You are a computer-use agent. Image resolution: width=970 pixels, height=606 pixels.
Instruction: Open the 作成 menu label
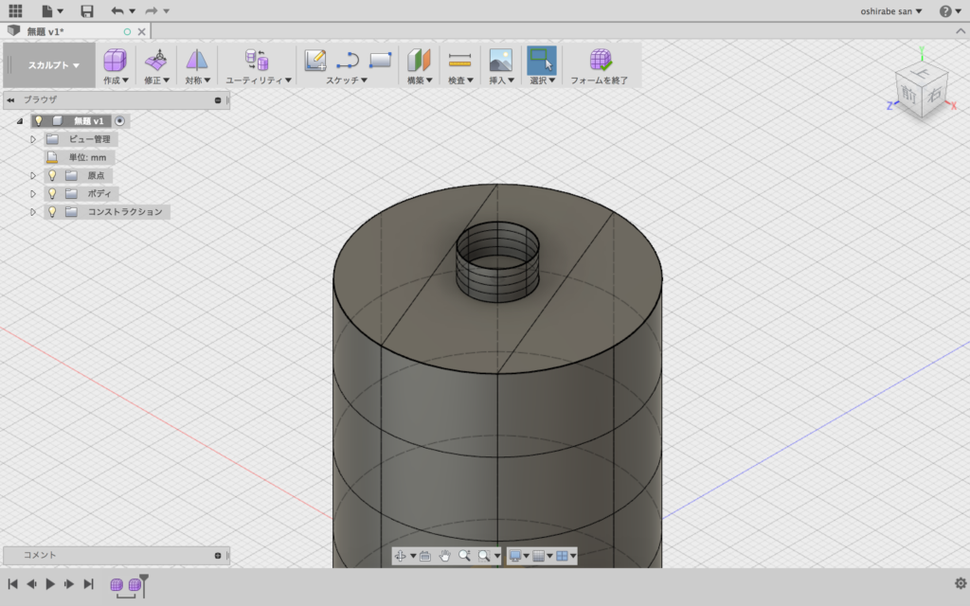(116, 80)
